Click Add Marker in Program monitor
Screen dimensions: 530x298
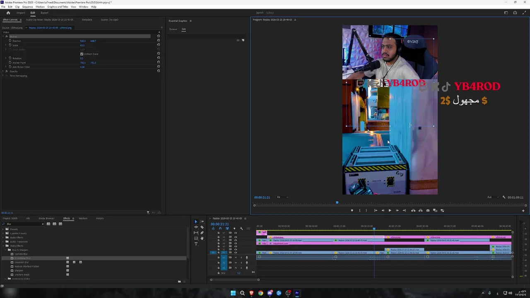tap(352, 210)
